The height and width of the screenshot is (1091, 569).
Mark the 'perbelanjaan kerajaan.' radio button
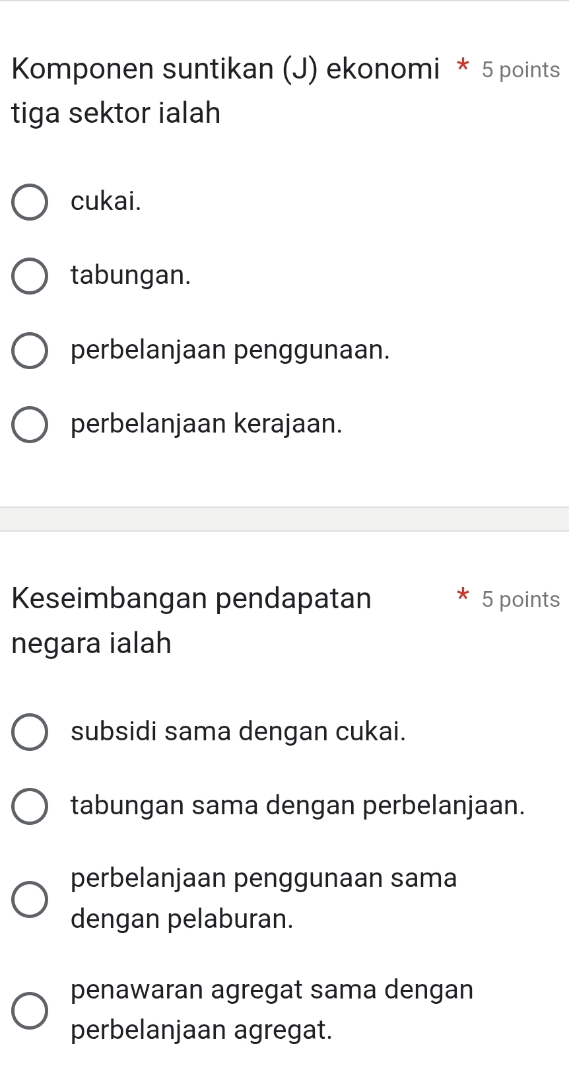(30, 425)
